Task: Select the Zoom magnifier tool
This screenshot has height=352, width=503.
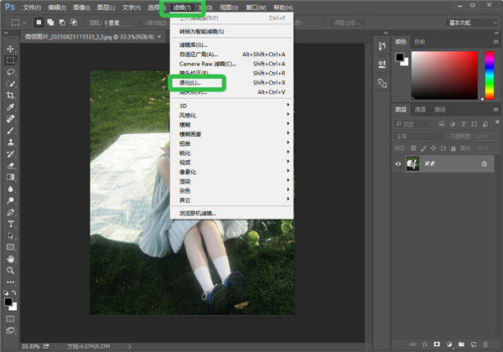Action: [x=11, y=271]
